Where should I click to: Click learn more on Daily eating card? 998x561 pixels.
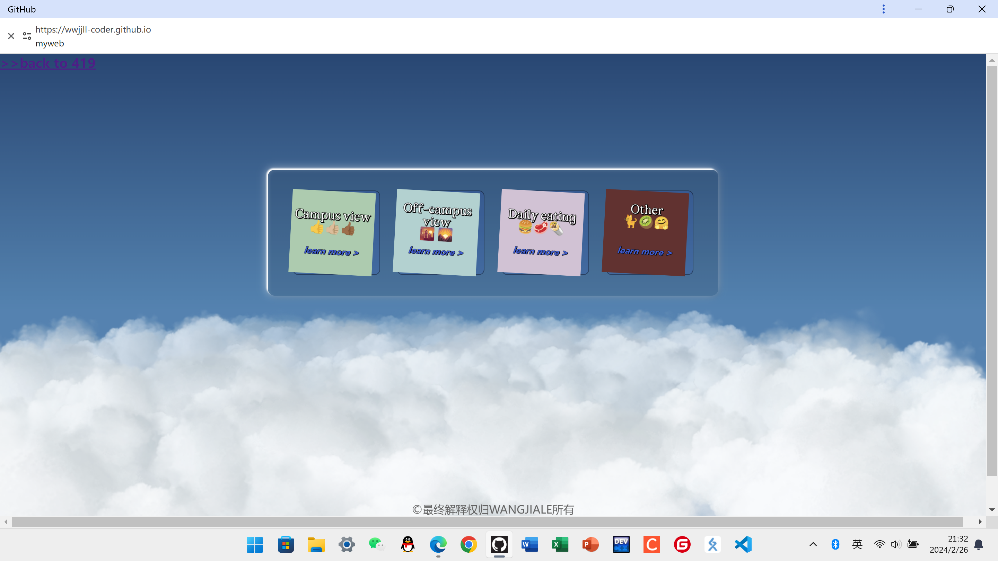pyautogui.click(x=540, y=252)
